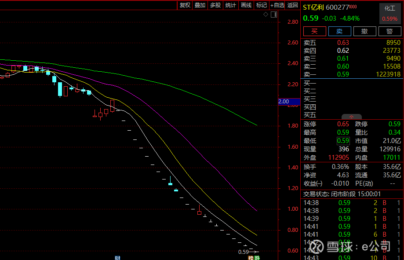The height and width of the screenshot is (260, 404).
Task: Activate the 画线 drawing tool
Action: point(246,5)
